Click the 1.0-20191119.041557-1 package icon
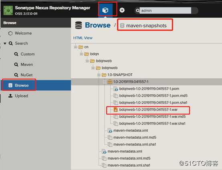The image size is (222, 170). click(110, 82)
